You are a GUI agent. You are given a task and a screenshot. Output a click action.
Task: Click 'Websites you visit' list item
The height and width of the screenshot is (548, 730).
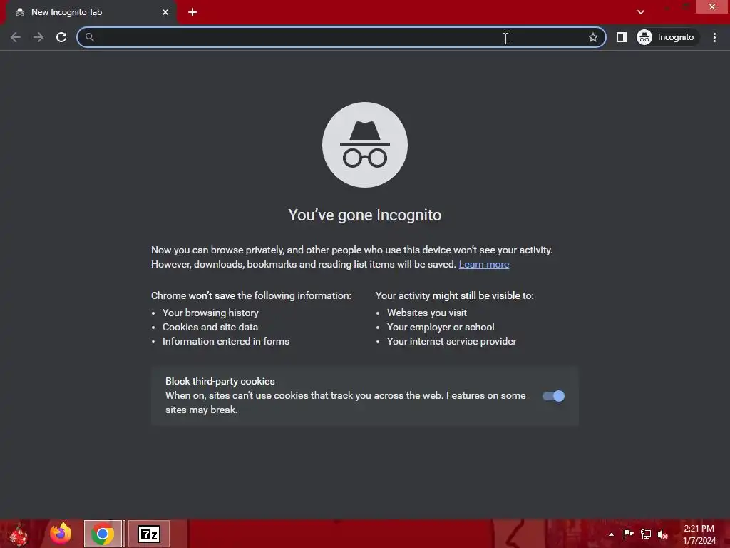(427, 313)
